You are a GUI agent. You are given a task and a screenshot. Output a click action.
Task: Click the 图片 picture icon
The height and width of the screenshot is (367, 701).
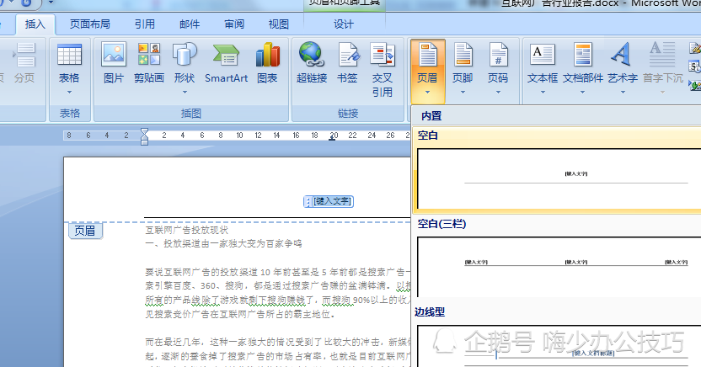click(x=114, y=55)
